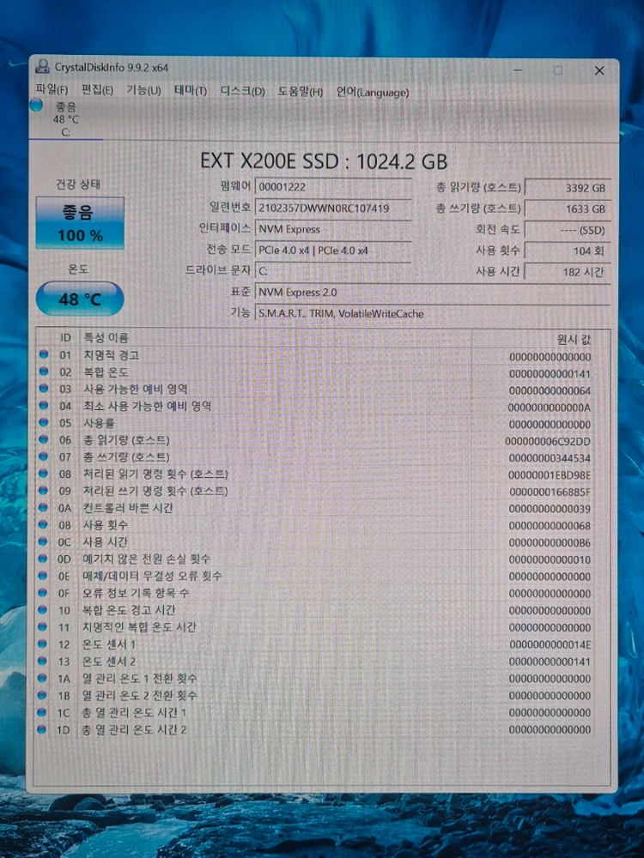Click status dot for 10 복합 온도 경고 시간
Viewport: 644px width, 858px height.
(43, 609)
